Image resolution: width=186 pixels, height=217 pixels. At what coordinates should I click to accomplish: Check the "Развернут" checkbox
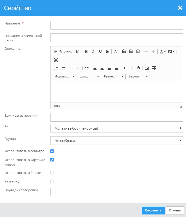52,181
